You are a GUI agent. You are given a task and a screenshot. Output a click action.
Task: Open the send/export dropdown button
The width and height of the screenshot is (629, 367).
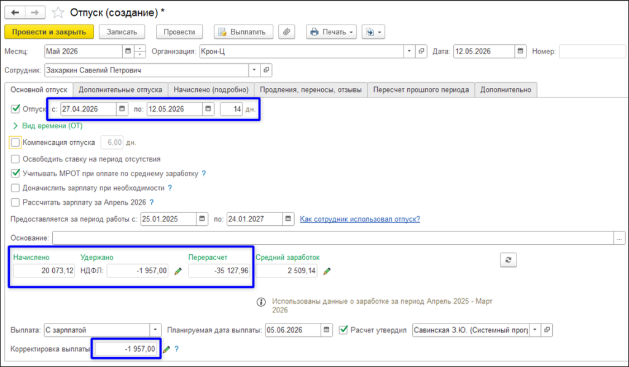tap(373, 32)
